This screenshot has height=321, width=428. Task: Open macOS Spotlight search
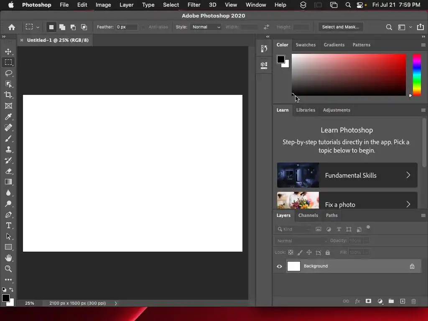click(348, 5)
